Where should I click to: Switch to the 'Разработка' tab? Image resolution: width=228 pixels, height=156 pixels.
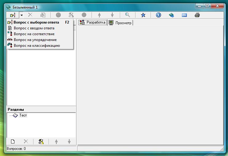pyautogui.click(x=92, y=22)
